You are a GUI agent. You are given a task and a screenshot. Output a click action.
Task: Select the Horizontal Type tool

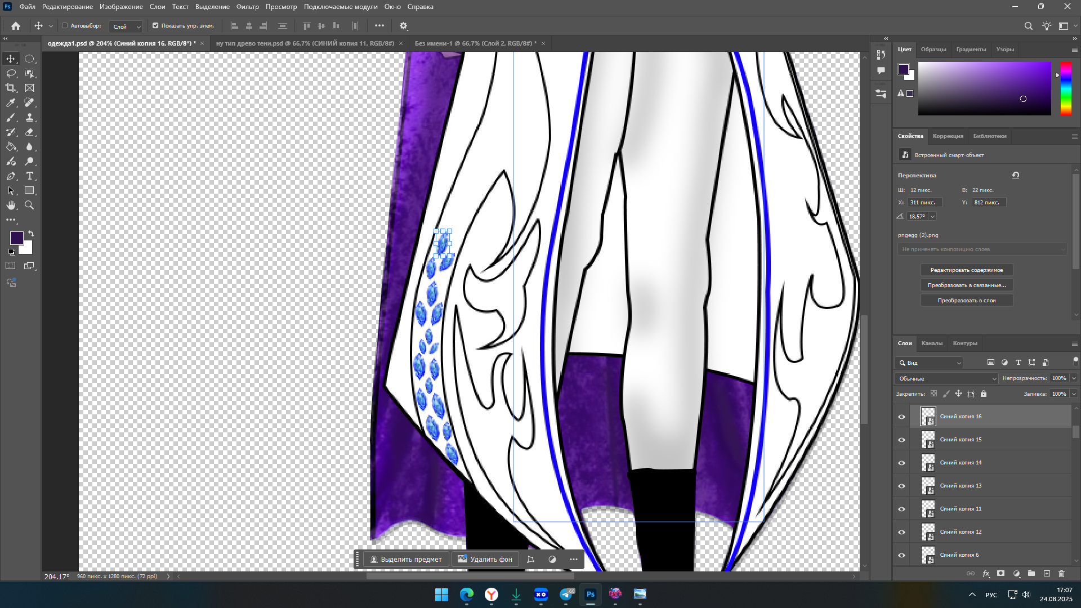[30, 176]
